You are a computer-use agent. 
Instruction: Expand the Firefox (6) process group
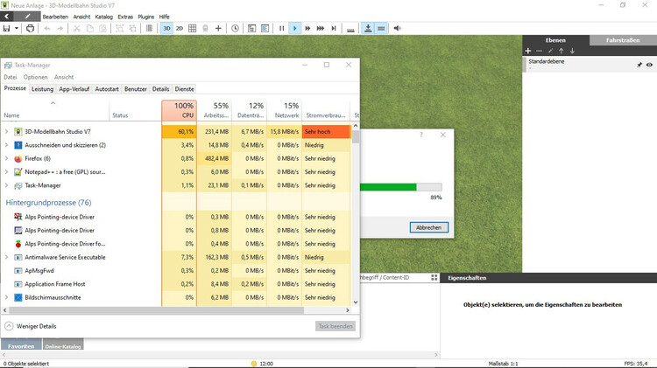6,158
